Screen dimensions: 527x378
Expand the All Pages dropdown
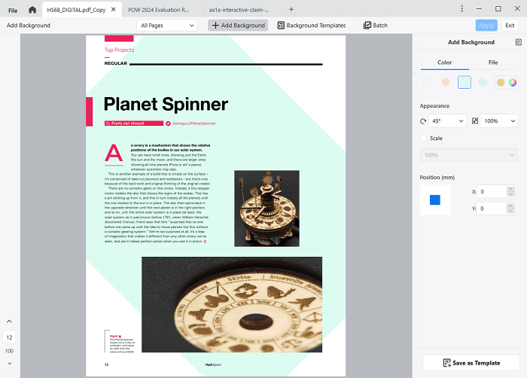click(167, 25)
